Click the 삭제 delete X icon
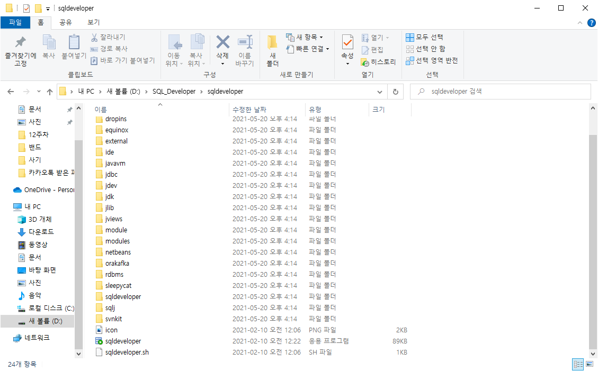Viewport: 598px width, 371px height. pyautogui.click(x=222, y=42)
